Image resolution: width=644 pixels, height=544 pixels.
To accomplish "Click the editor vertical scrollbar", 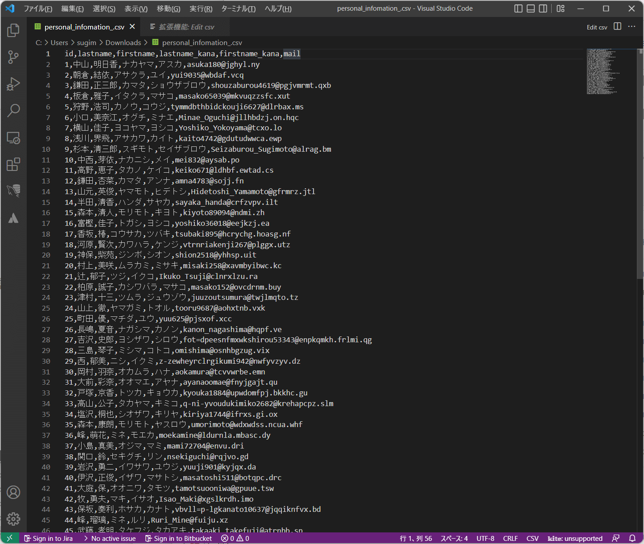I will click(640, 163).
